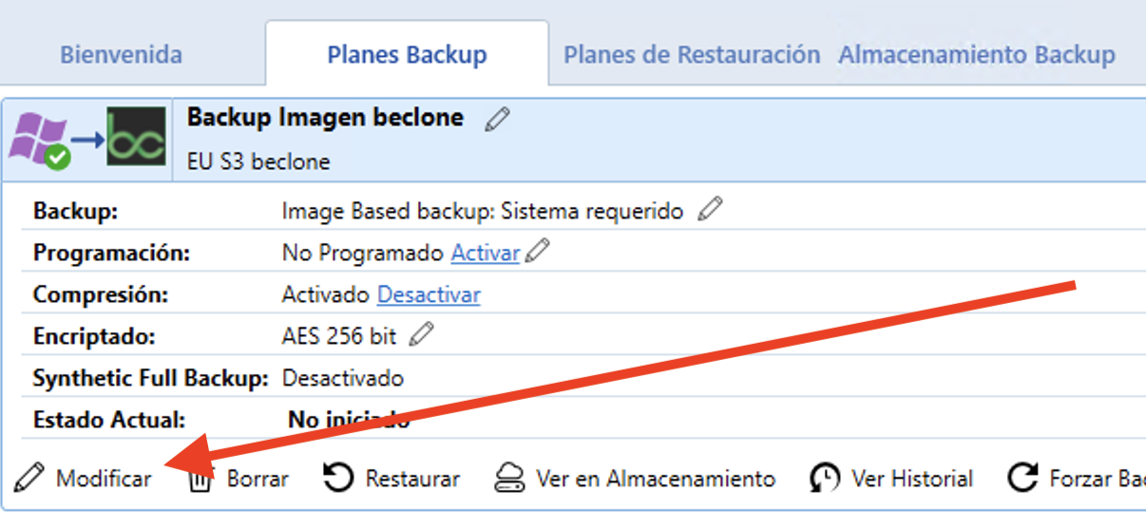Click the Borrar trash can icon
The width and height of the screenshot is (1146, 530).
(x=200, y=479)
